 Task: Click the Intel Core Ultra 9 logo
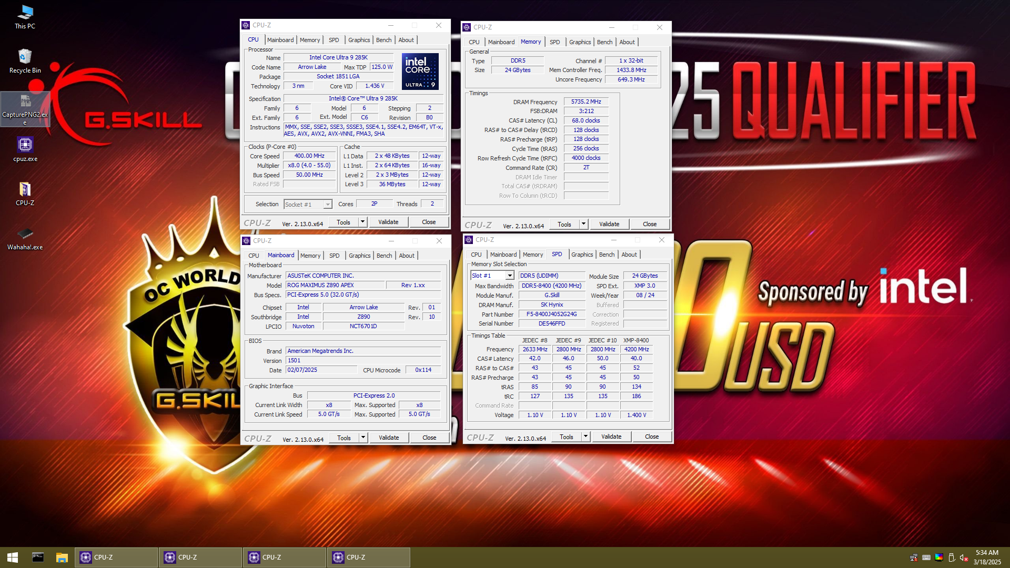(x=420, y=71)
